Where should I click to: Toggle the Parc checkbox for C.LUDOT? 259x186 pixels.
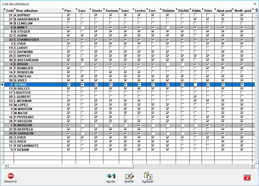point(69,48)
